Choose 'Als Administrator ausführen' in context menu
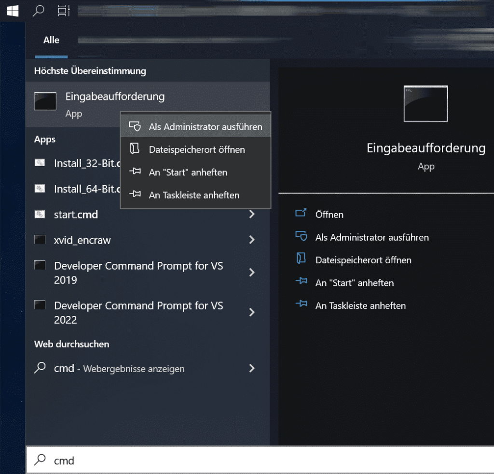This screenshot has width=494, height=474. pos(205,127)
